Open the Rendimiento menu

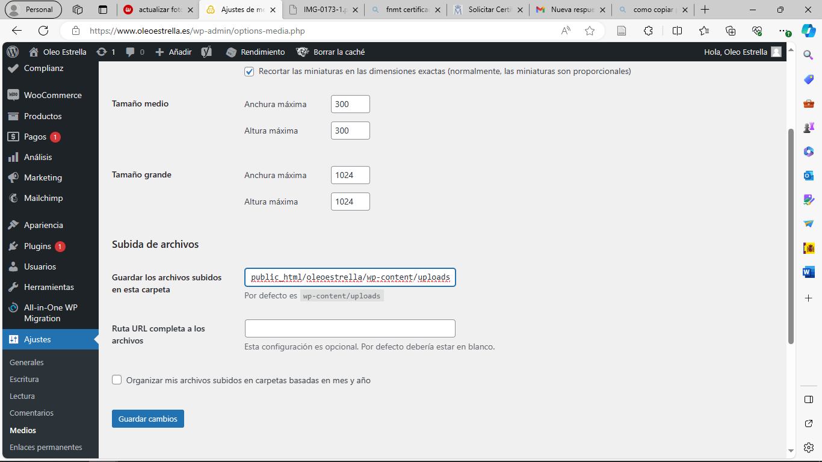[255, 52]
